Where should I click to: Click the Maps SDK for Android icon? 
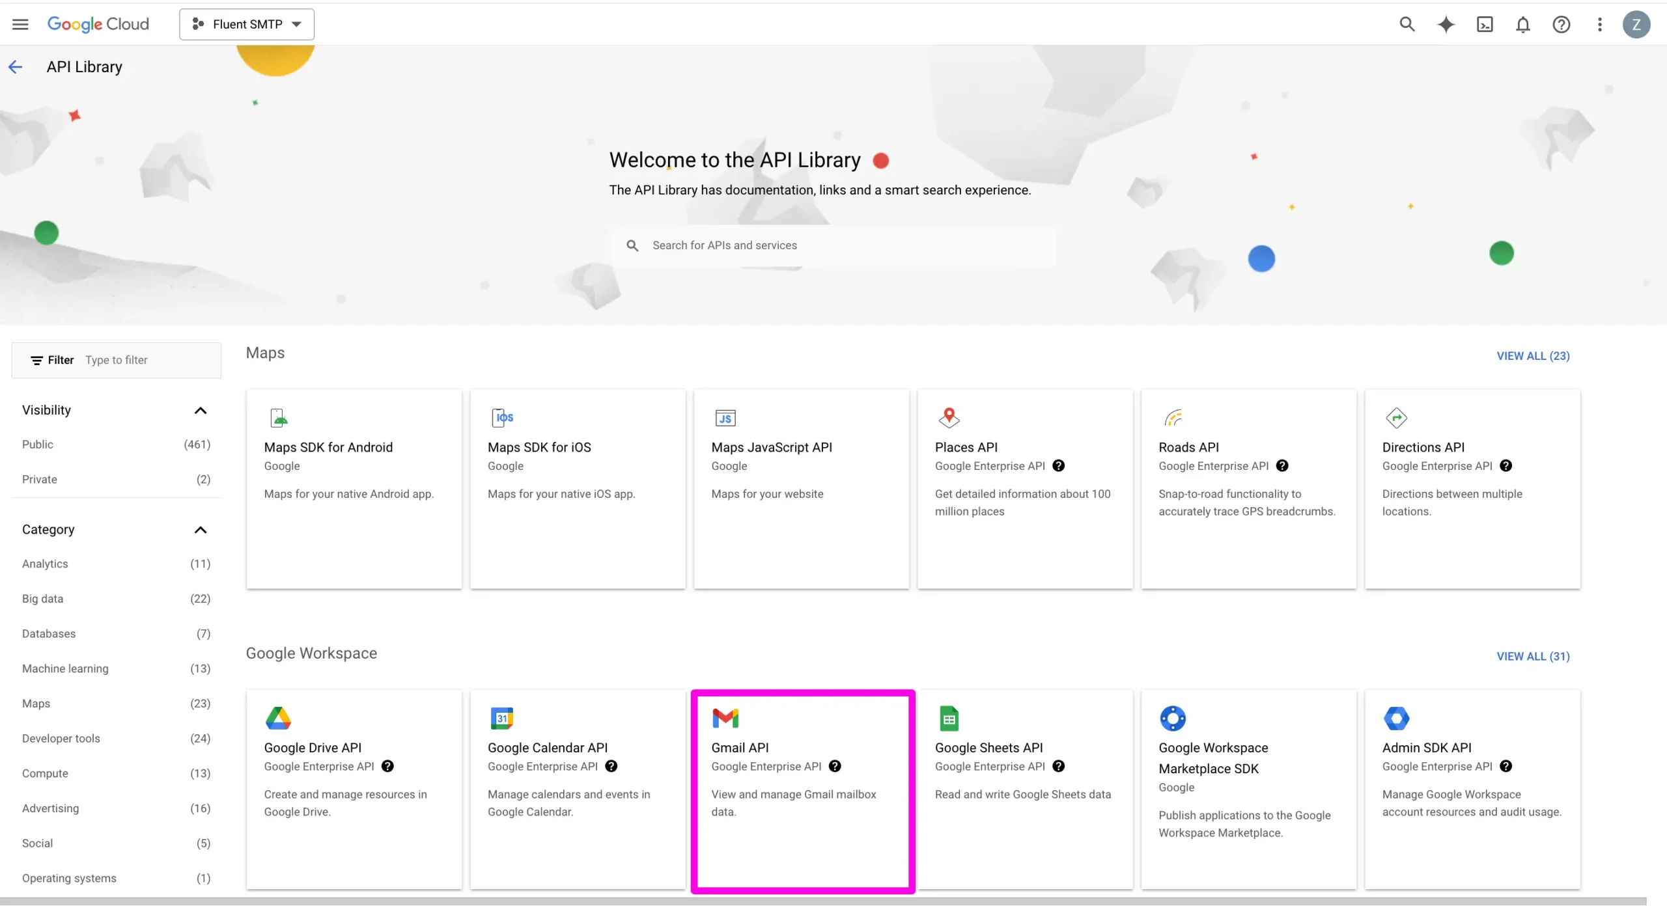281,417
